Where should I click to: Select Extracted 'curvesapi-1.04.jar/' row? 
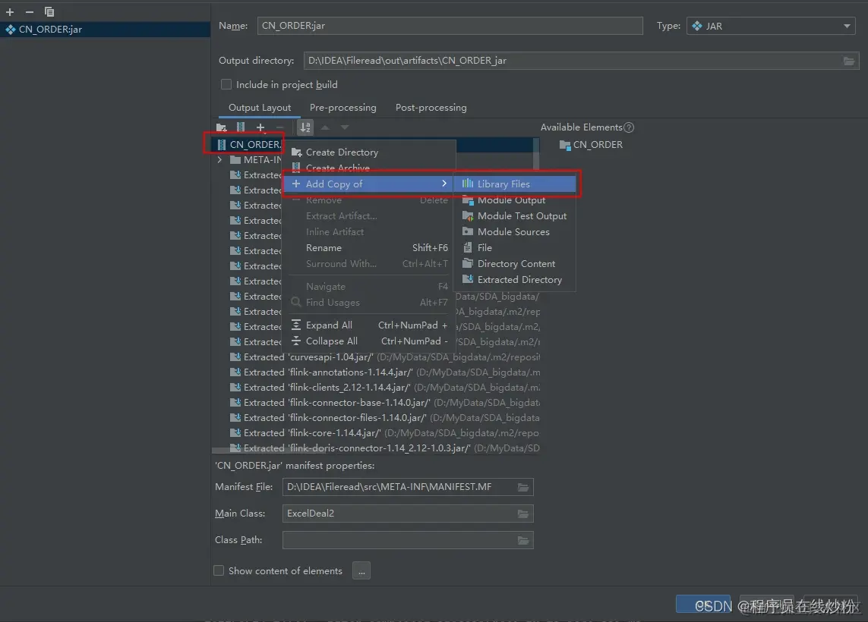384,357
